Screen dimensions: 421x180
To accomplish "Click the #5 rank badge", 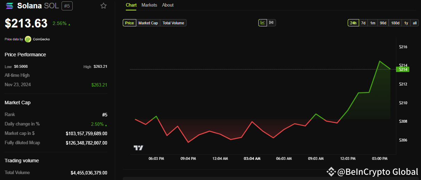I will click(67, 6).
